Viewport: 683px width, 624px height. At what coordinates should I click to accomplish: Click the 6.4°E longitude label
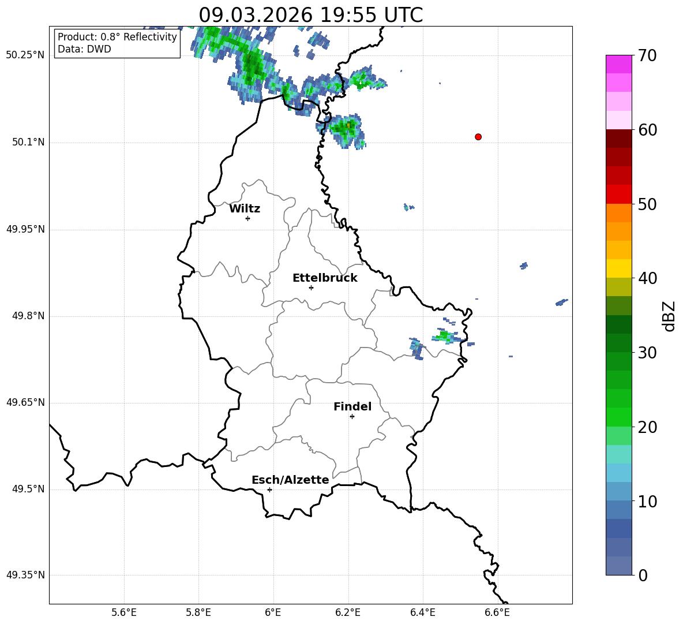[422, 612]
